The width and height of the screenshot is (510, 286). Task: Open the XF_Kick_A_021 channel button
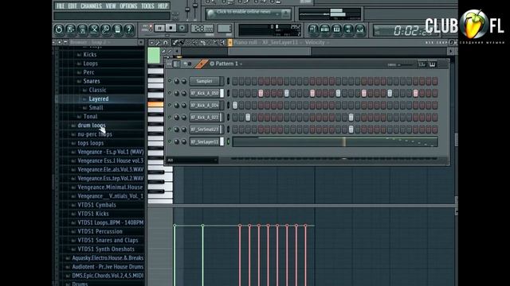(x=205, y=118)
